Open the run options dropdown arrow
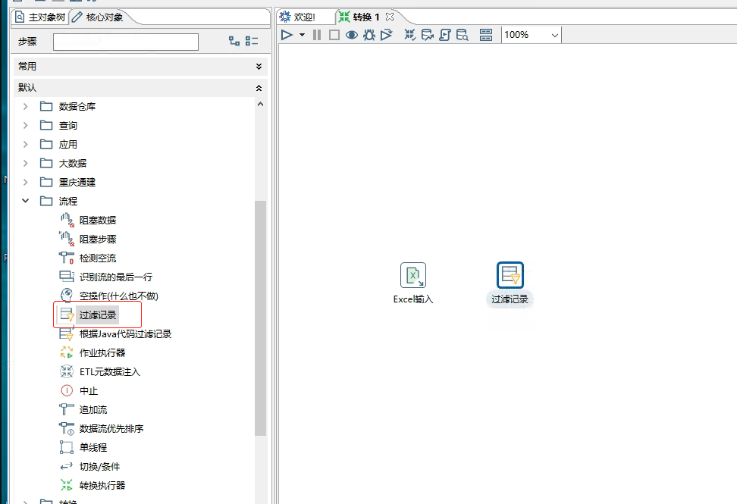This screenshot has width=737, height=504. pyautogui.click(x=302, y=35)
